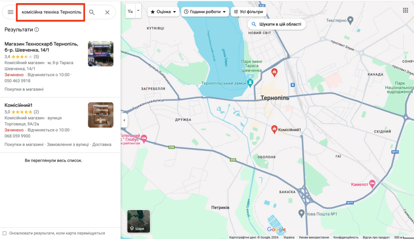The width and height of the screenshot is (414, 239).
Task: Click the search field with комісійна техніка Тернопіль
Action: click(x=51, y=12)
